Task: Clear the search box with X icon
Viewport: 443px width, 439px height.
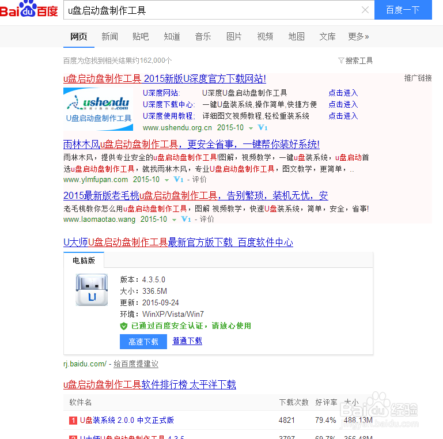Action: (365, 10)
